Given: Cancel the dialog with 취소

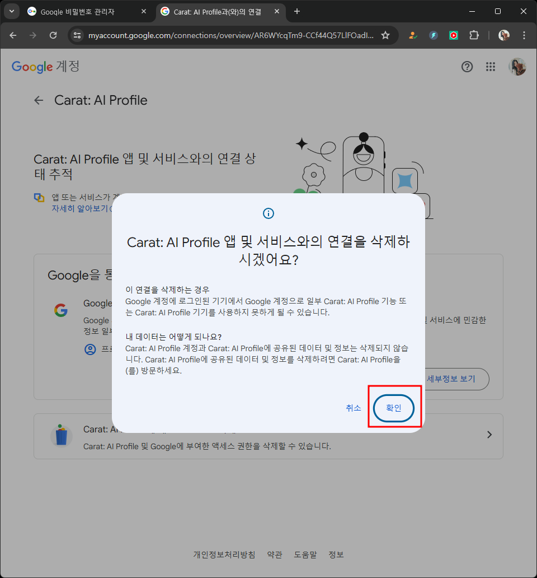Looking at the screenshot, I should pos(354,408).
